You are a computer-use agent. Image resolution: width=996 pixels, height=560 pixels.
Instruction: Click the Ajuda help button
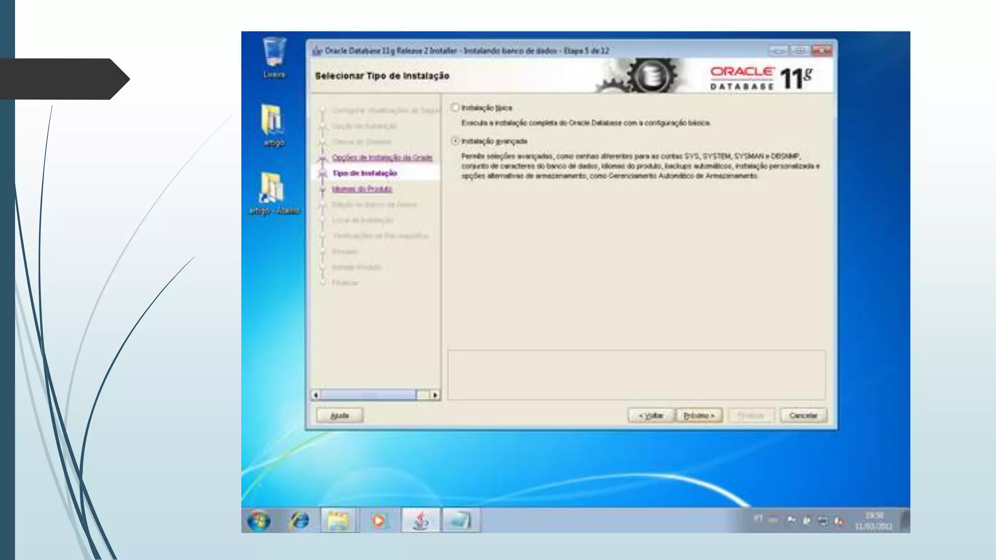tap(339, 416)
